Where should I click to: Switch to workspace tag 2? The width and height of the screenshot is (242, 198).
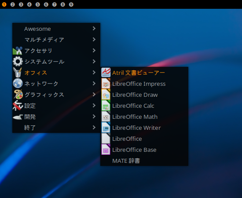[x=12, y=4]
